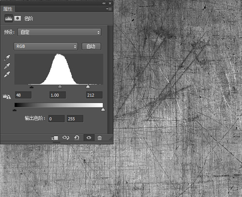
Task: Select the 属性 panel tab
Action: click(x=8, y=9)
